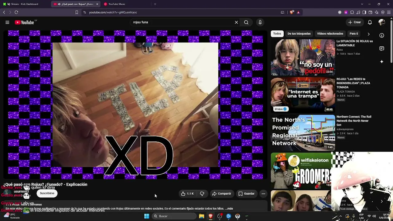
Task: Open the Brave Rewards triangle icon
Action: [298, 12]
